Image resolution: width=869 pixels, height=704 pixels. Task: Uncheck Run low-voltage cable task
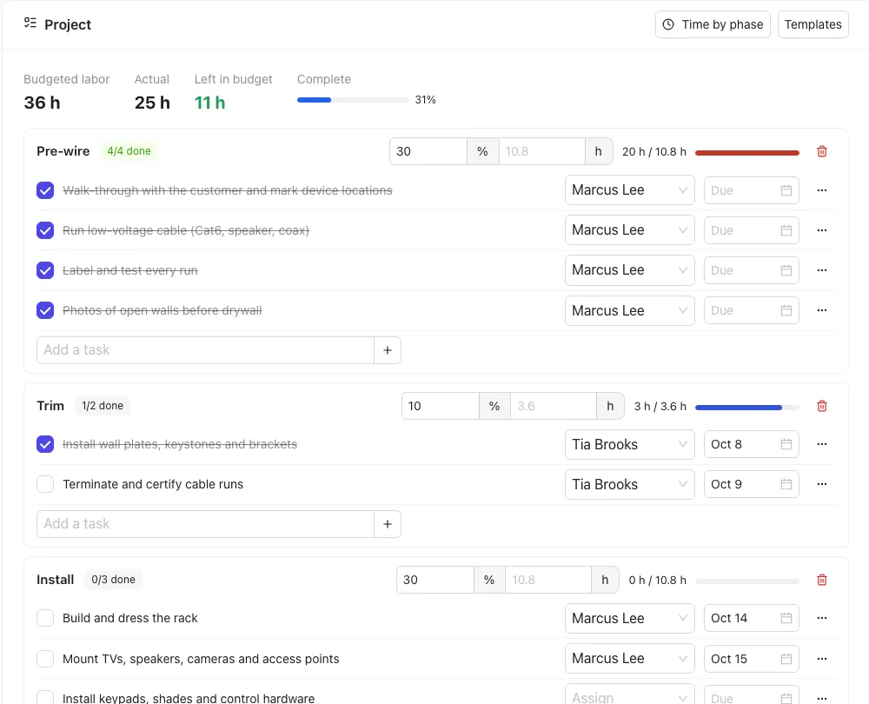tap(45, 230)
